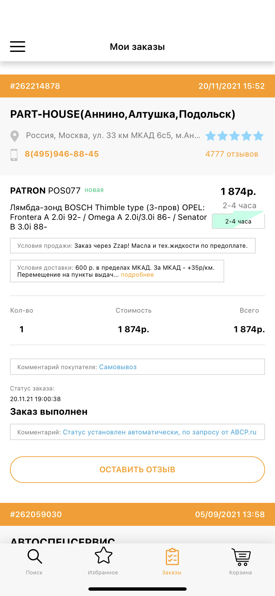Open the hamburger menu

tap(18, 47)
